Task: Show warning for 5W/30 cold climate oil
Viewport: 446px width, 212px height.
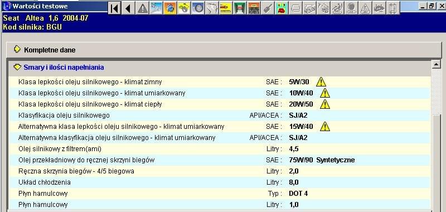Action: coord(321,81)
